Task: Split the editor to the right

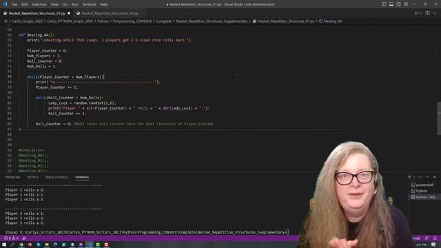Action: click(427, 13)
